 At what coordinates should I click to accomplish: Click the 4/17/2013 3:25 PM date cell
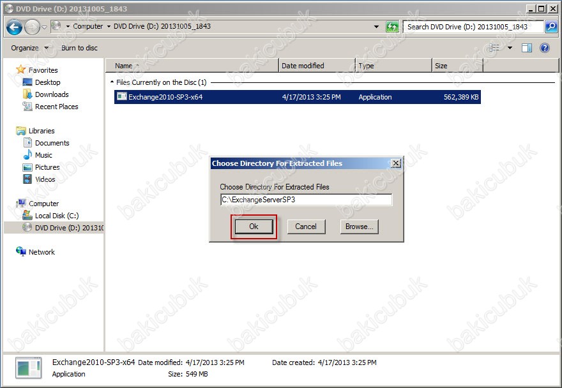[311, 97]
